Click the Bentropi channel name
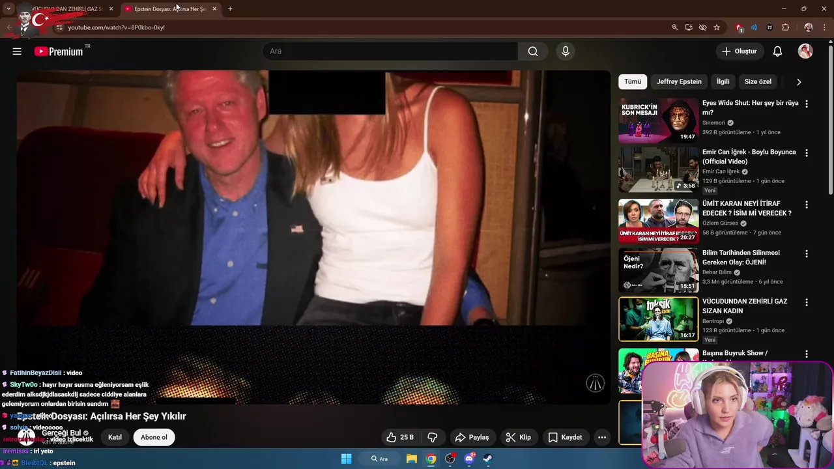The image size is (834, 469). (x=713, y=321)
